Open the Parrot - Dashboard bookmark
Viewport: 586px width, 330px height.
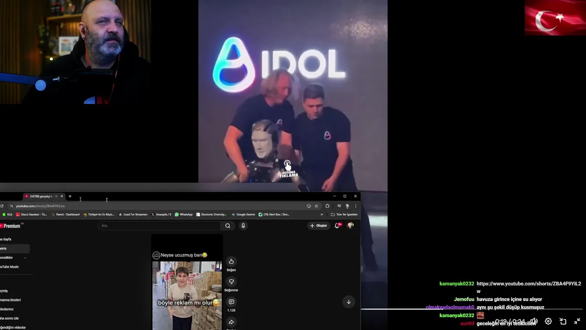pyautogui.click(x=65, y=214)
